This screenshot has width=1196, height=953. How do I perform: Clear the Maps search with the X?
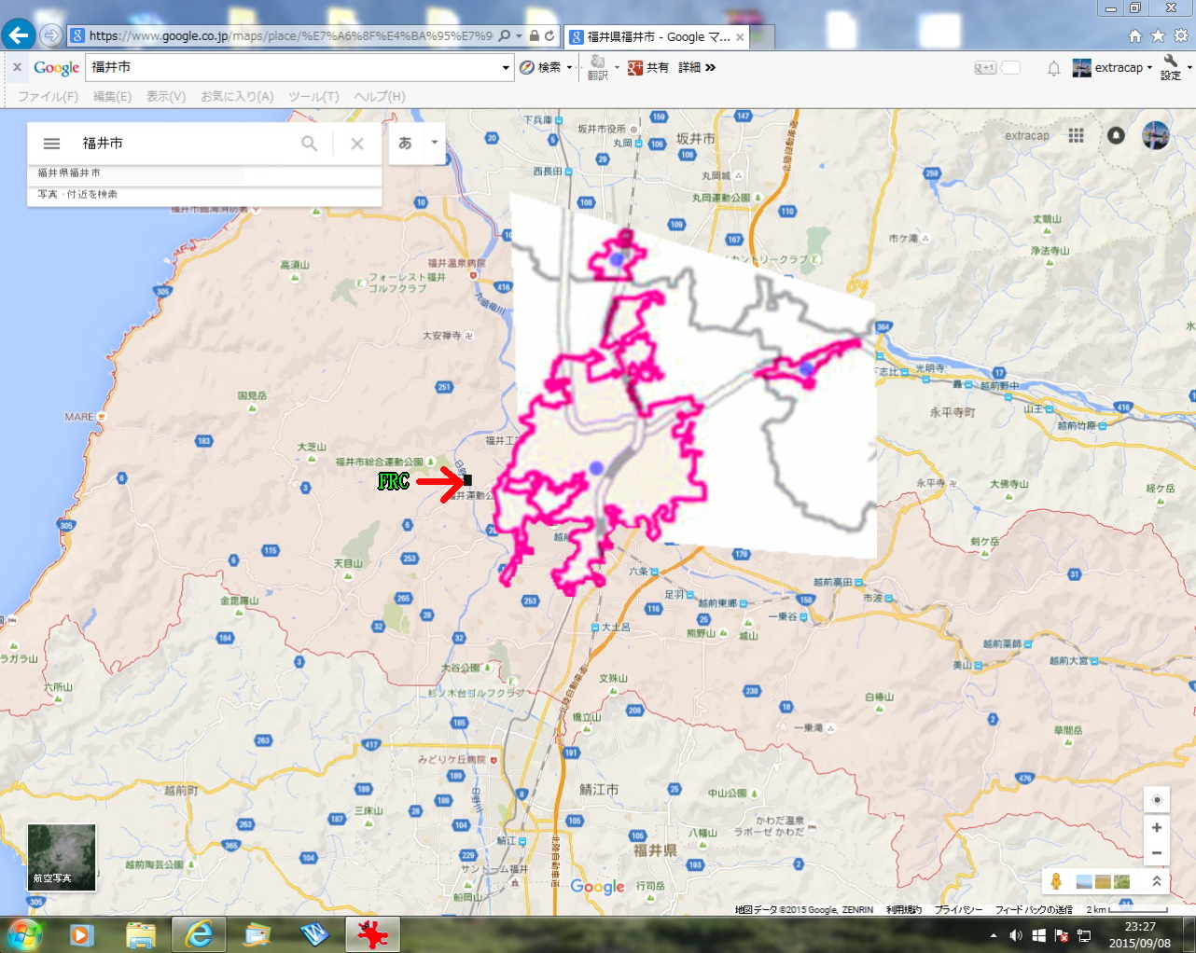(x=356, y=144)
